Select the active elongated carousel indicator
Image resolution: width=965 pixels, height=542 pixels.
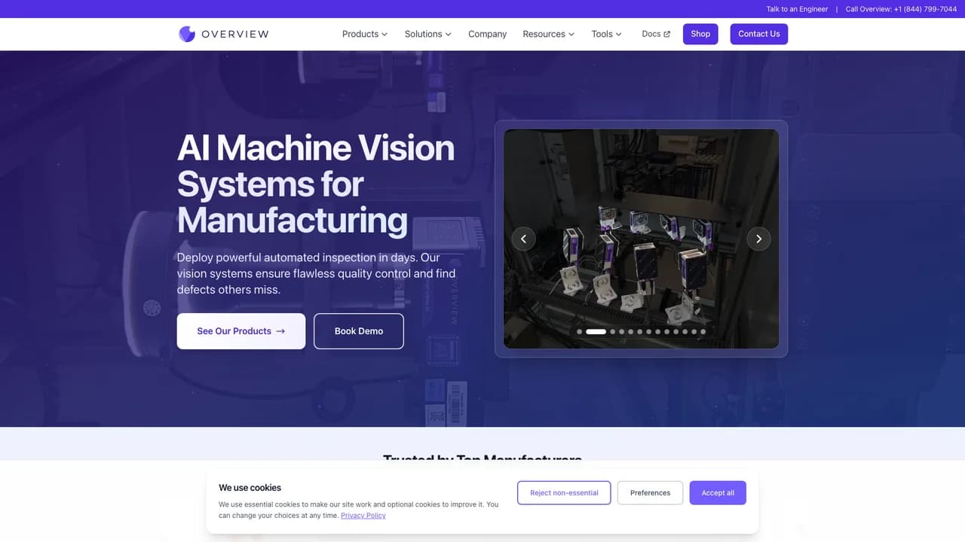point(596,331)
